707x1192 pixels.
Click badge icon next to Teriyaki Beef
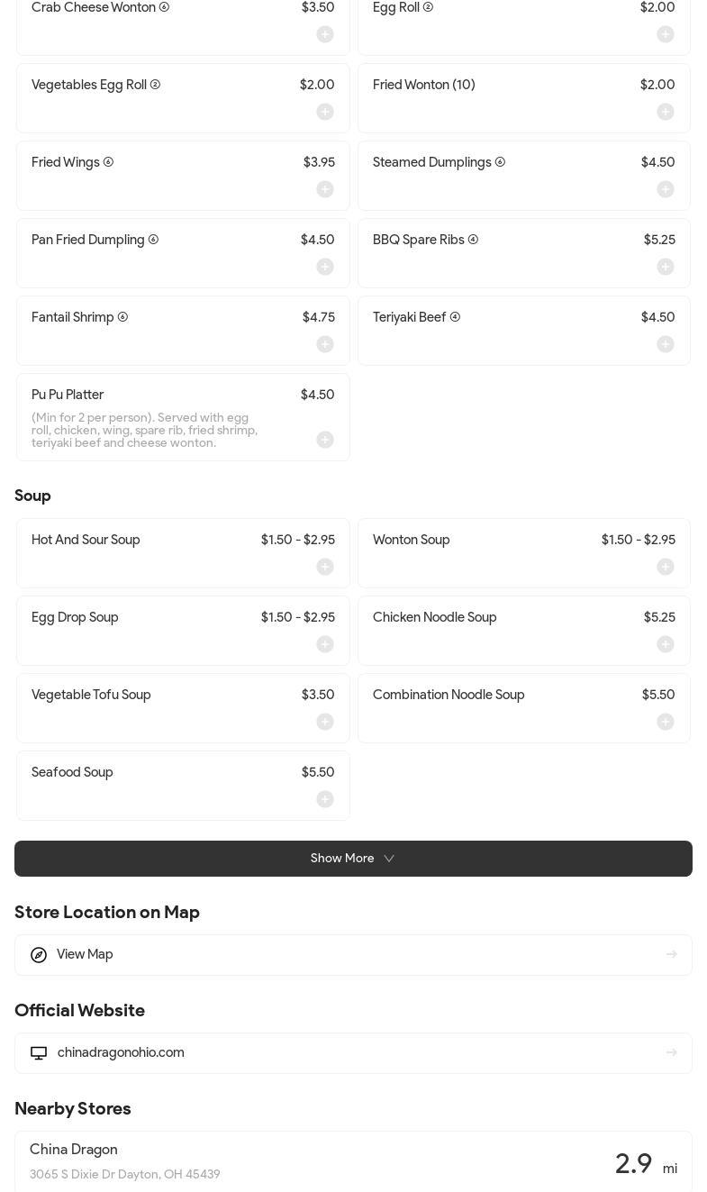coord(455,317)
